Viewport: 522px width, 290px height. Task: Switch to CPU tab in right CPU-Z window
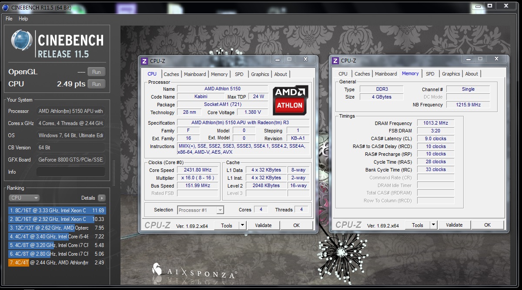343,74
